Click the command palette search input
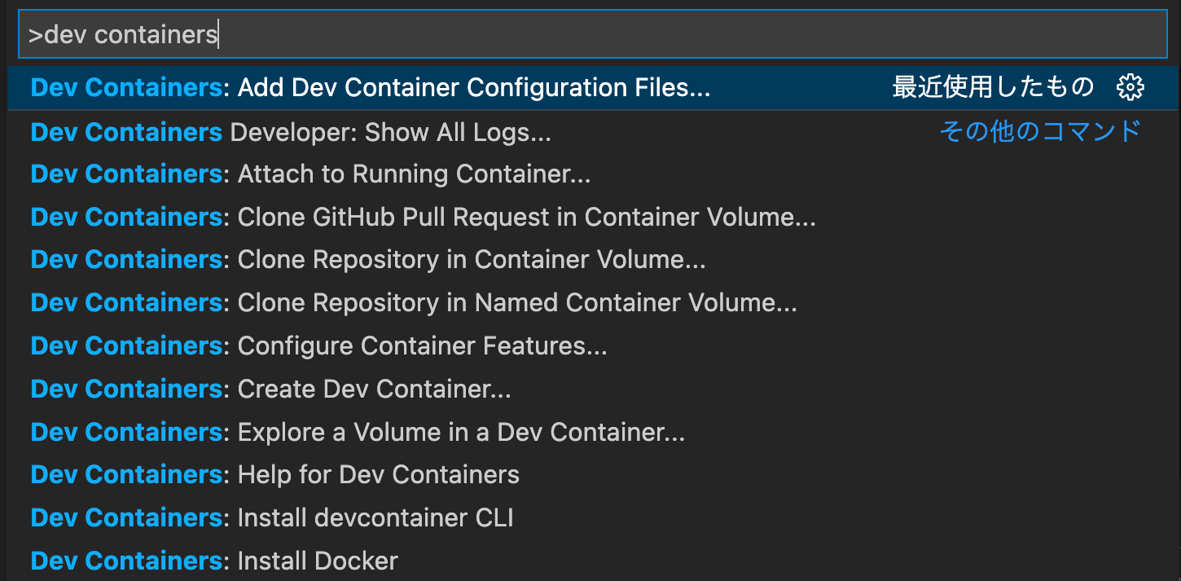The height and width of the screenshot is (581, 1181). tap(570, 33)
